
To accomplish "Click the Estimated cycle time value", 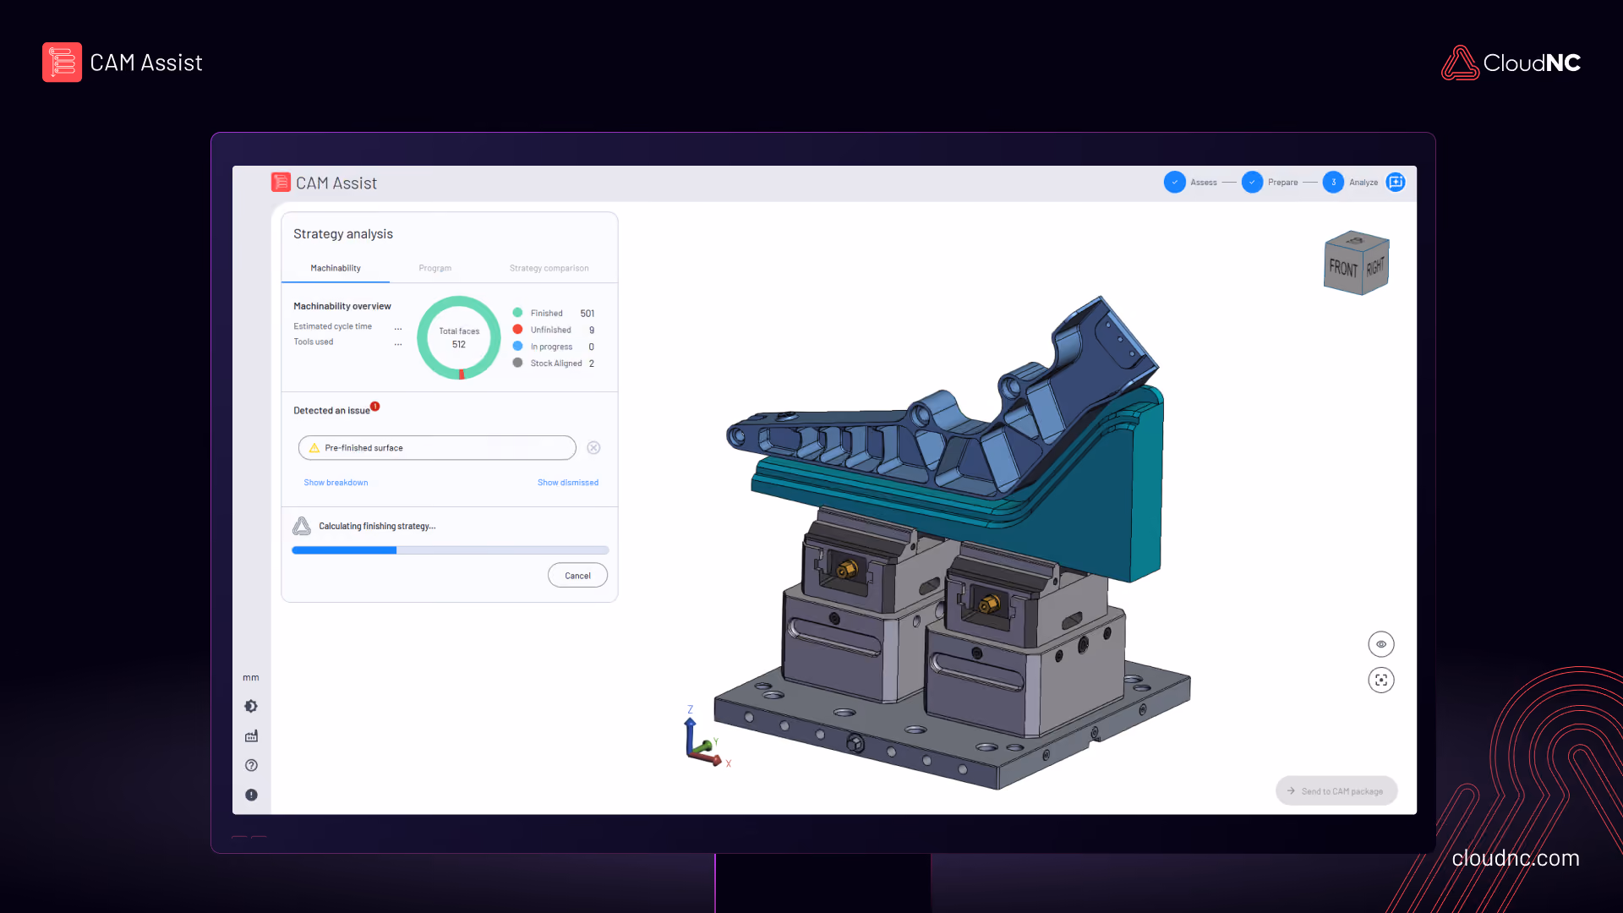I will (398, 327).
